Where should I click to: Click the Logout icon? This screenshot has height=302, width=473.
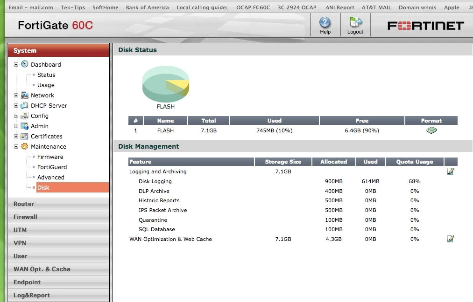click(355, 22)
